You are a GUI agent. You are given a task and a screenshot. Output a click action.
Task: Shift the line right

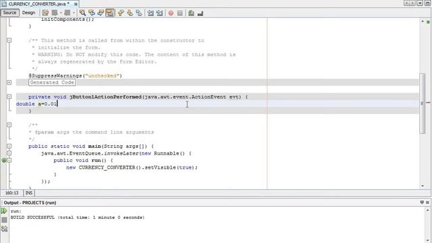pyautogui.click(x=159, y=13)
